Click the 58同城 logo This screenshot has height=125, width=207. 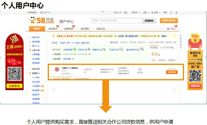41,20
